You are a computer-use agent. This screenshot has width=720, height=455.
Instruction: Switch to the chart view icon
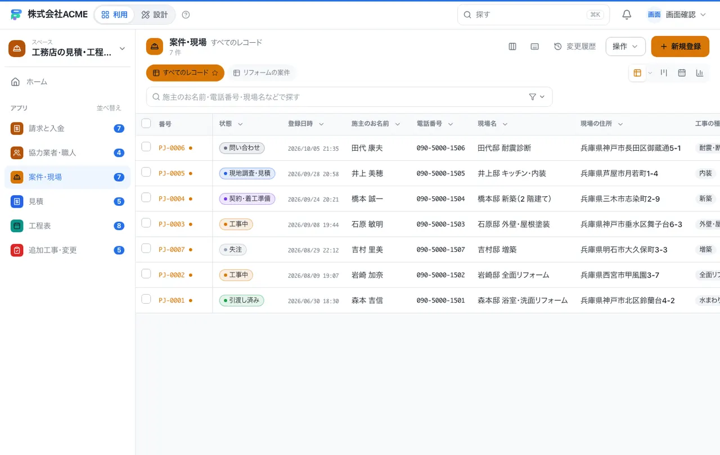tap(700, 73)
